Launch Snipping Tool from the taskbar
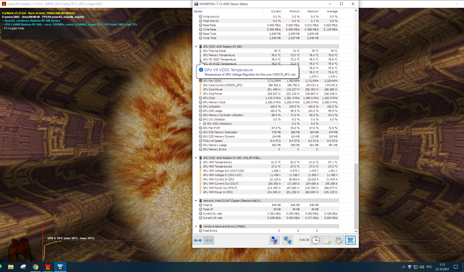464x272 pixels. click(23, 267)
